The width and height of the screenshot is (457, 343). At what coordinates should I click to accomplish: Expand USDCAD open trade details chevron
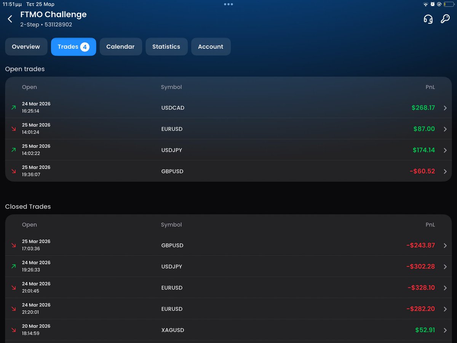pyautogui.click(x=445, y=108)
